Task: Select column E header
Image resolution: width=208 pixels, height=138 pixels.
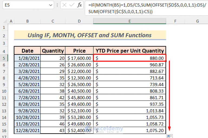Action: [x=130, y=21]
